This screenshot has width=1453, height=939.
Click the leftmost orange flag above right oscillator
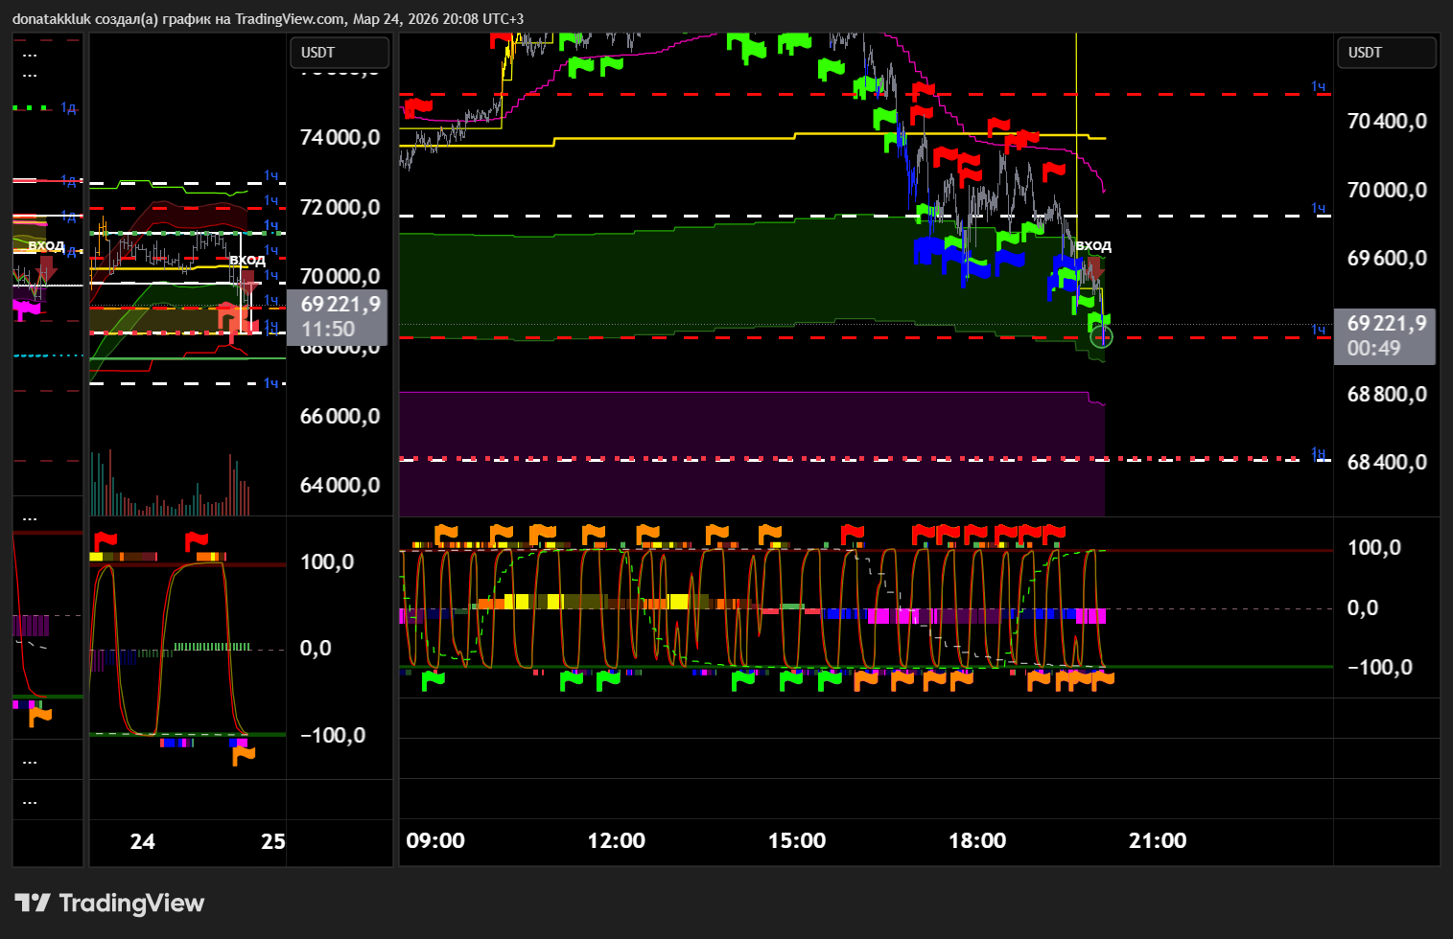(x=446, y=533)
